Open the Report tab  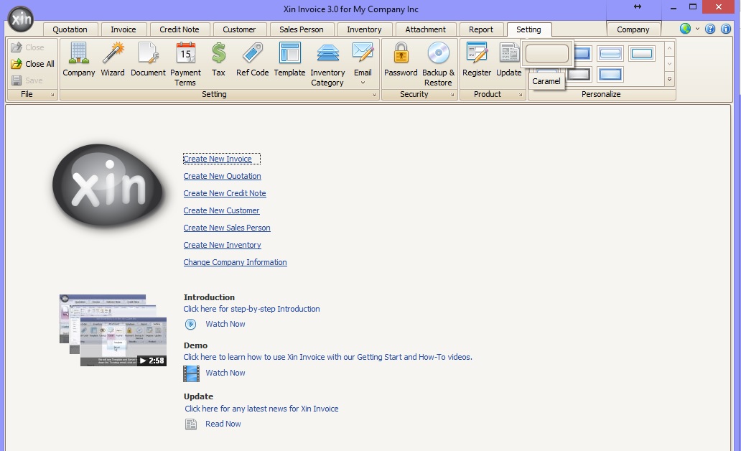click(x=481, y=29)
